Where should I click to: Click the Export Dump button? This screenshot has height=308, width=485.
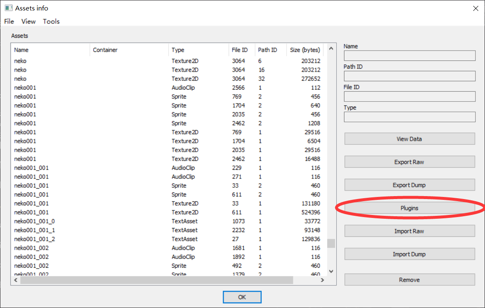[409, 185]
